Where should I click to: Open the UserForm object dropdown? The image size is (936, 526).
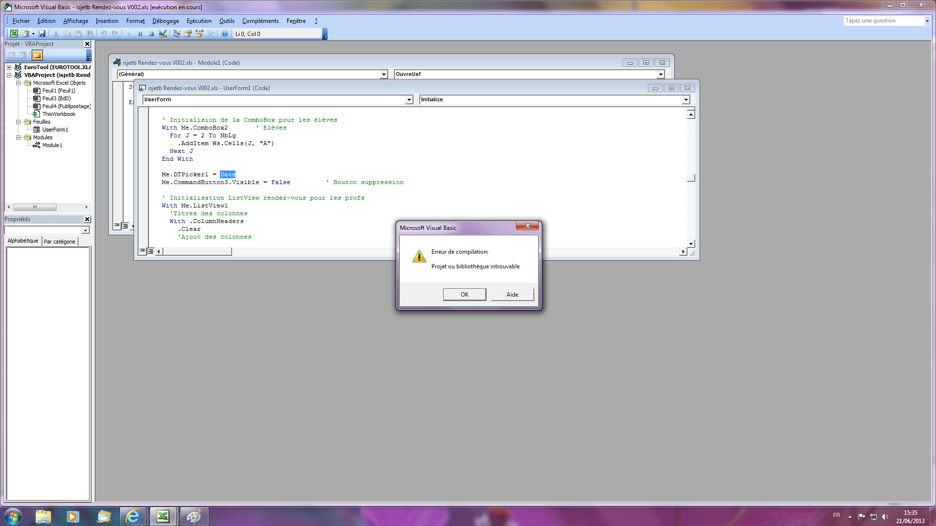[409, 100]
